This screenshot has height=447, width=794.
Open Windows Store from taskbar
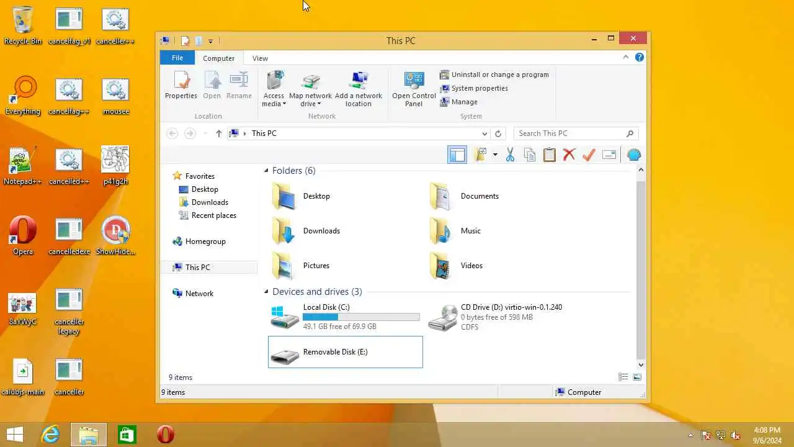(127, 435)
